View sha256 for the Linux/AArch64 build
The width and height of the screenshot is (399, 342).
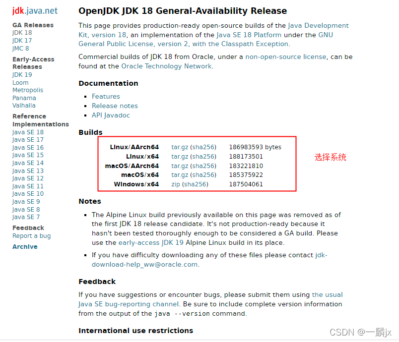click(203, 147)
